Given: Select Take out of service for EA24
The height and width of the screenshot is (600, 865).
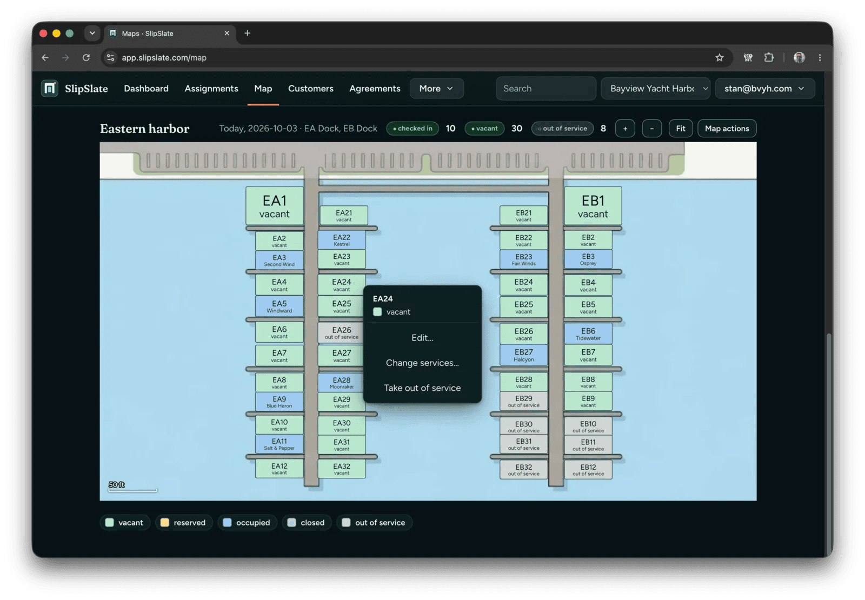Looking at the screenshot, I should (422, 388).
